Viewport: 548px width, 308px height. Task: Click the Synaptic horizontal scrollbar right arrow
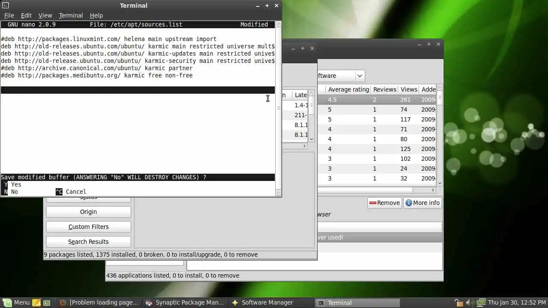pos(304,146)
